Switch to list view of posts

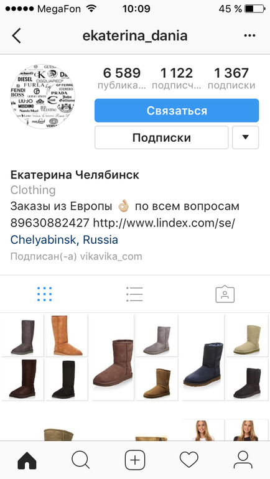[x=134, y=294]
